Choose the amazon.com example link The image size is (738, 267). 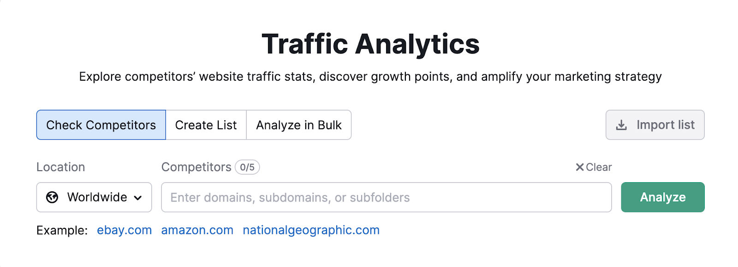[x=197, y=230]
